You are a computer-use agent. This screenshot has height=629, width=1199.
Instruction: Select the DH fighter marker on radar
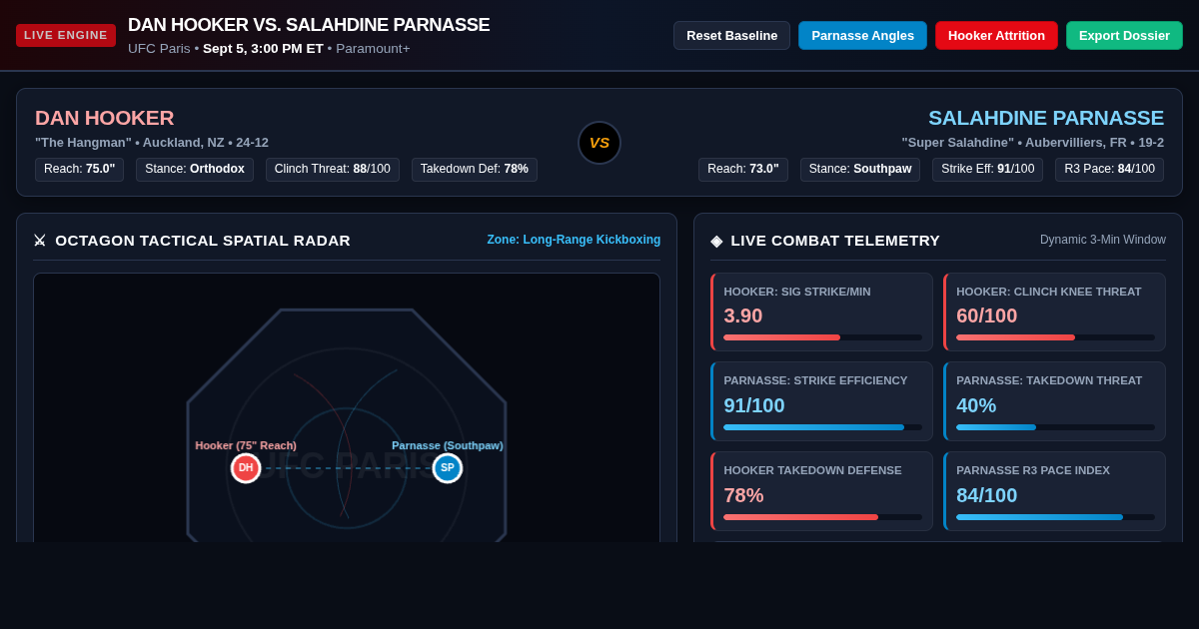(246, 468)
